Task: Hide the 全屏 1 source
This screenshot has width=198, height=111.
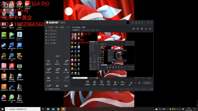Action: [46, 43]
